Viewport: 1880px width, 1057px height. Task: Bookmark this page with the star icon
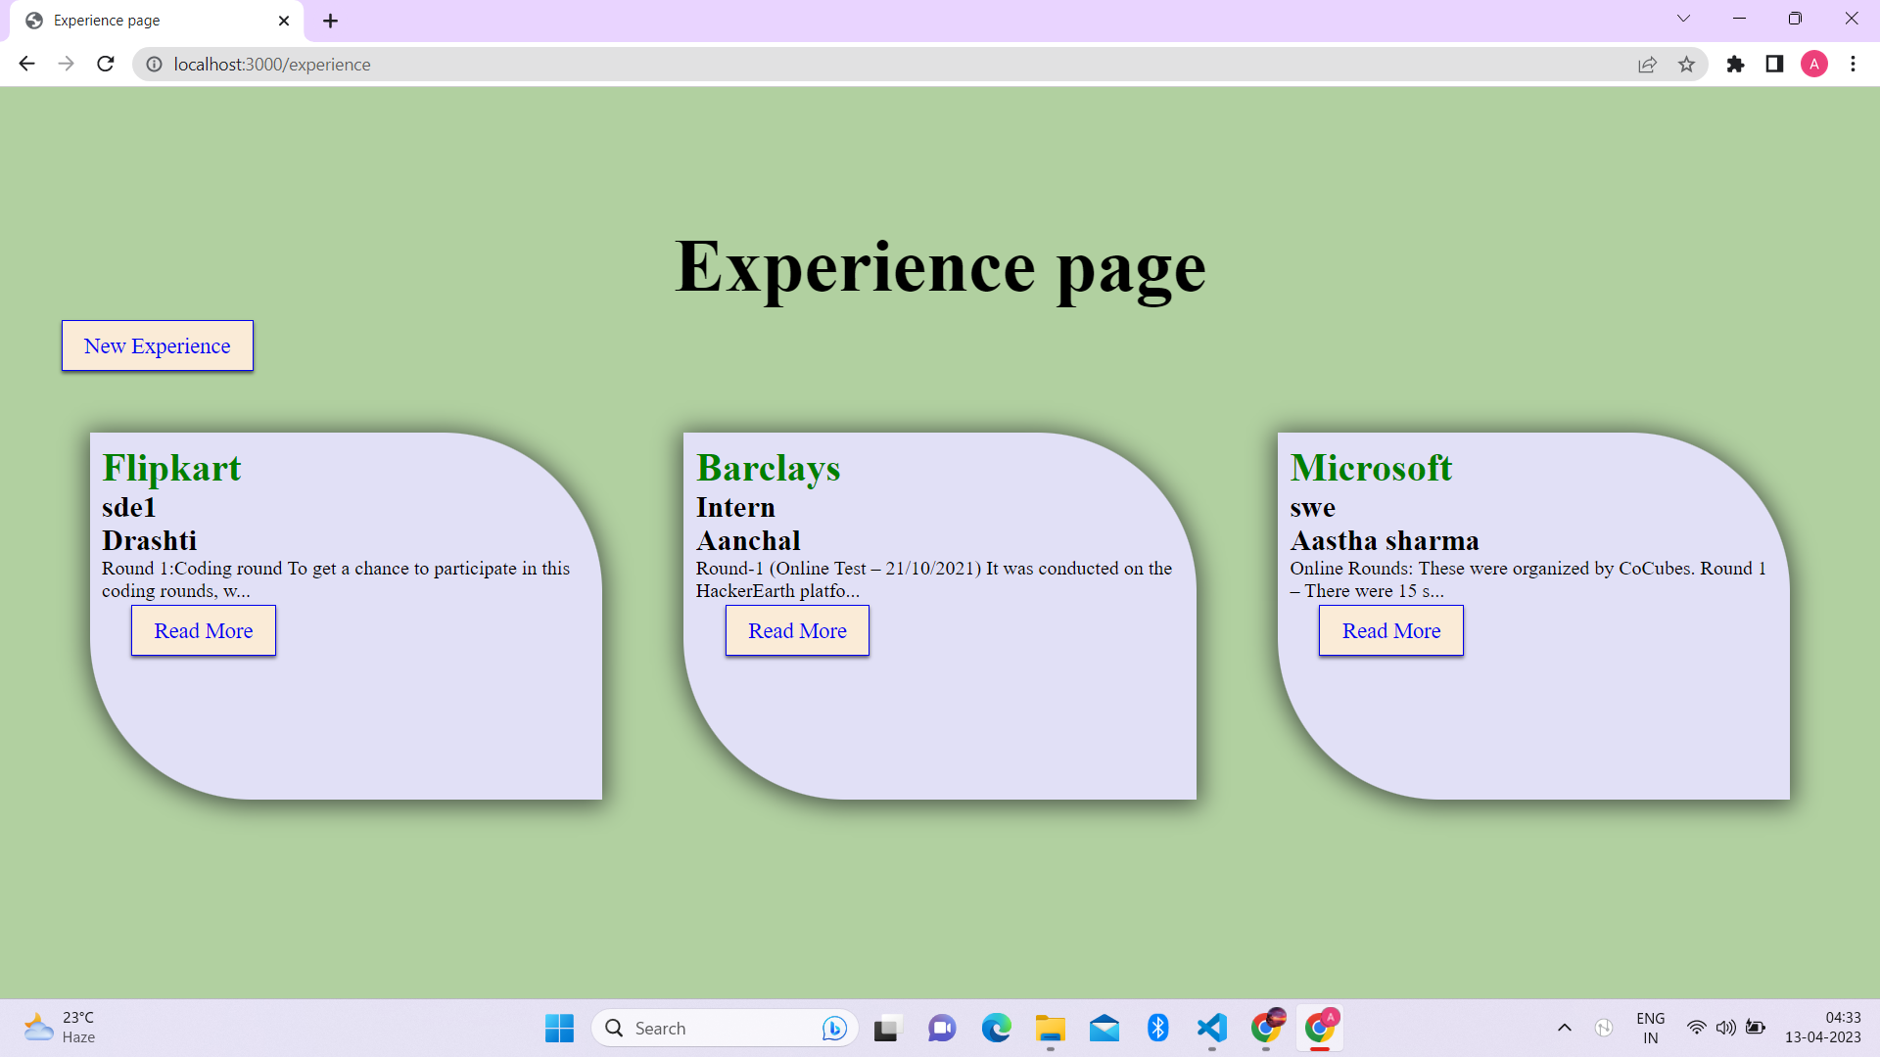coord(1686,65)
